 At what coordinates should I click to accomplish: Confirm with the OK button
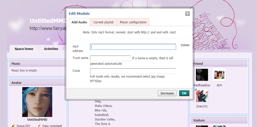point(184,93)
